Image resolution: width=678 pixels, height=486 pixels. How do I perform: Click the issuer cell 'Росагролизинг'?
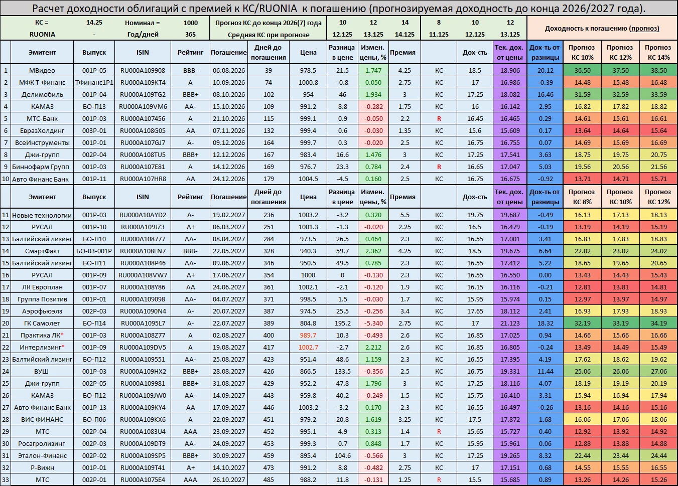[43, 444]
